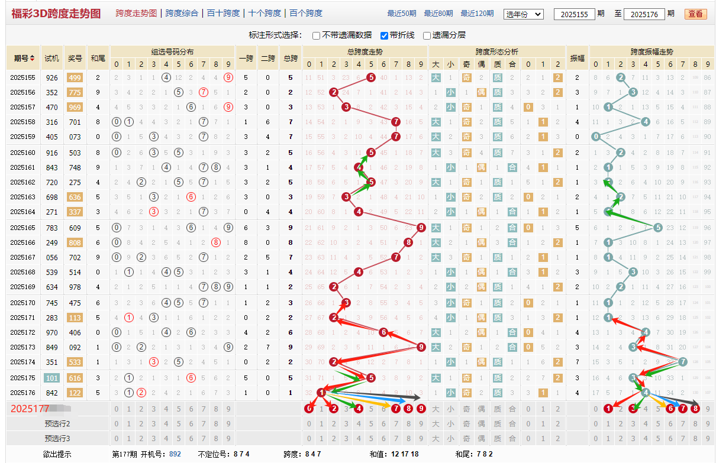
Task: Switch to the 跨度走势图 tab
Action: tap(136, 13)
